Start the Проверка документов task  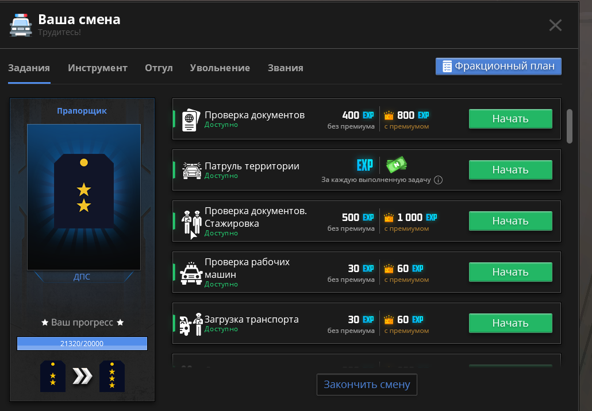510,119
